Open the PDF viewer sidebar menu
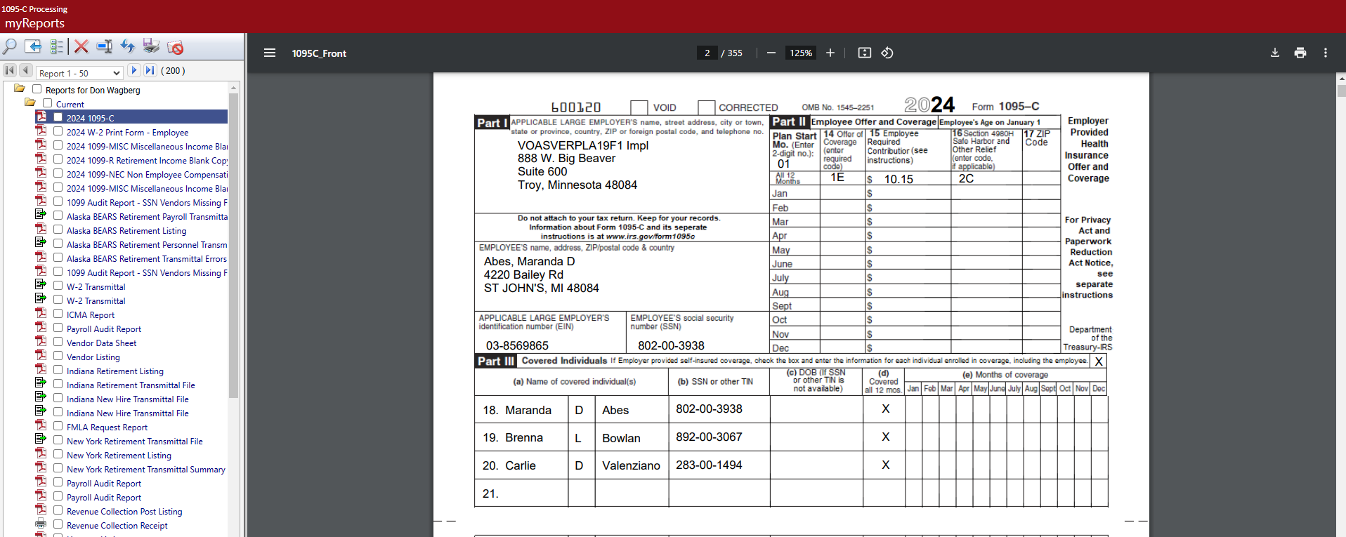 (x=269, y=53)
